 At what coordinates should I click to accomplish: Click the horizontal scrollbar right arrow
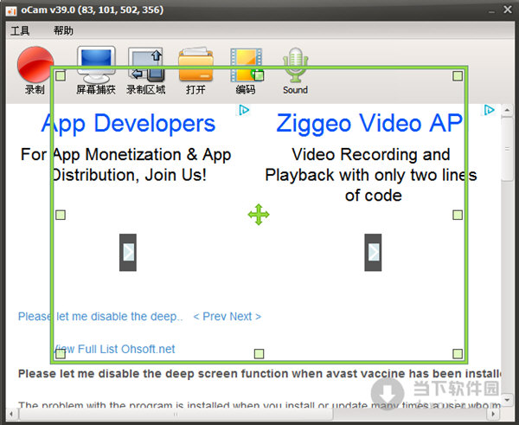click(493, 414)
